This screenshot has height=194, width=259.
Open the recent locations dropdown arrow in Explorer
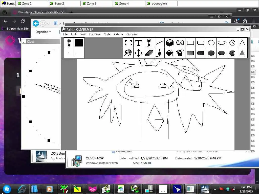point(48,23)
